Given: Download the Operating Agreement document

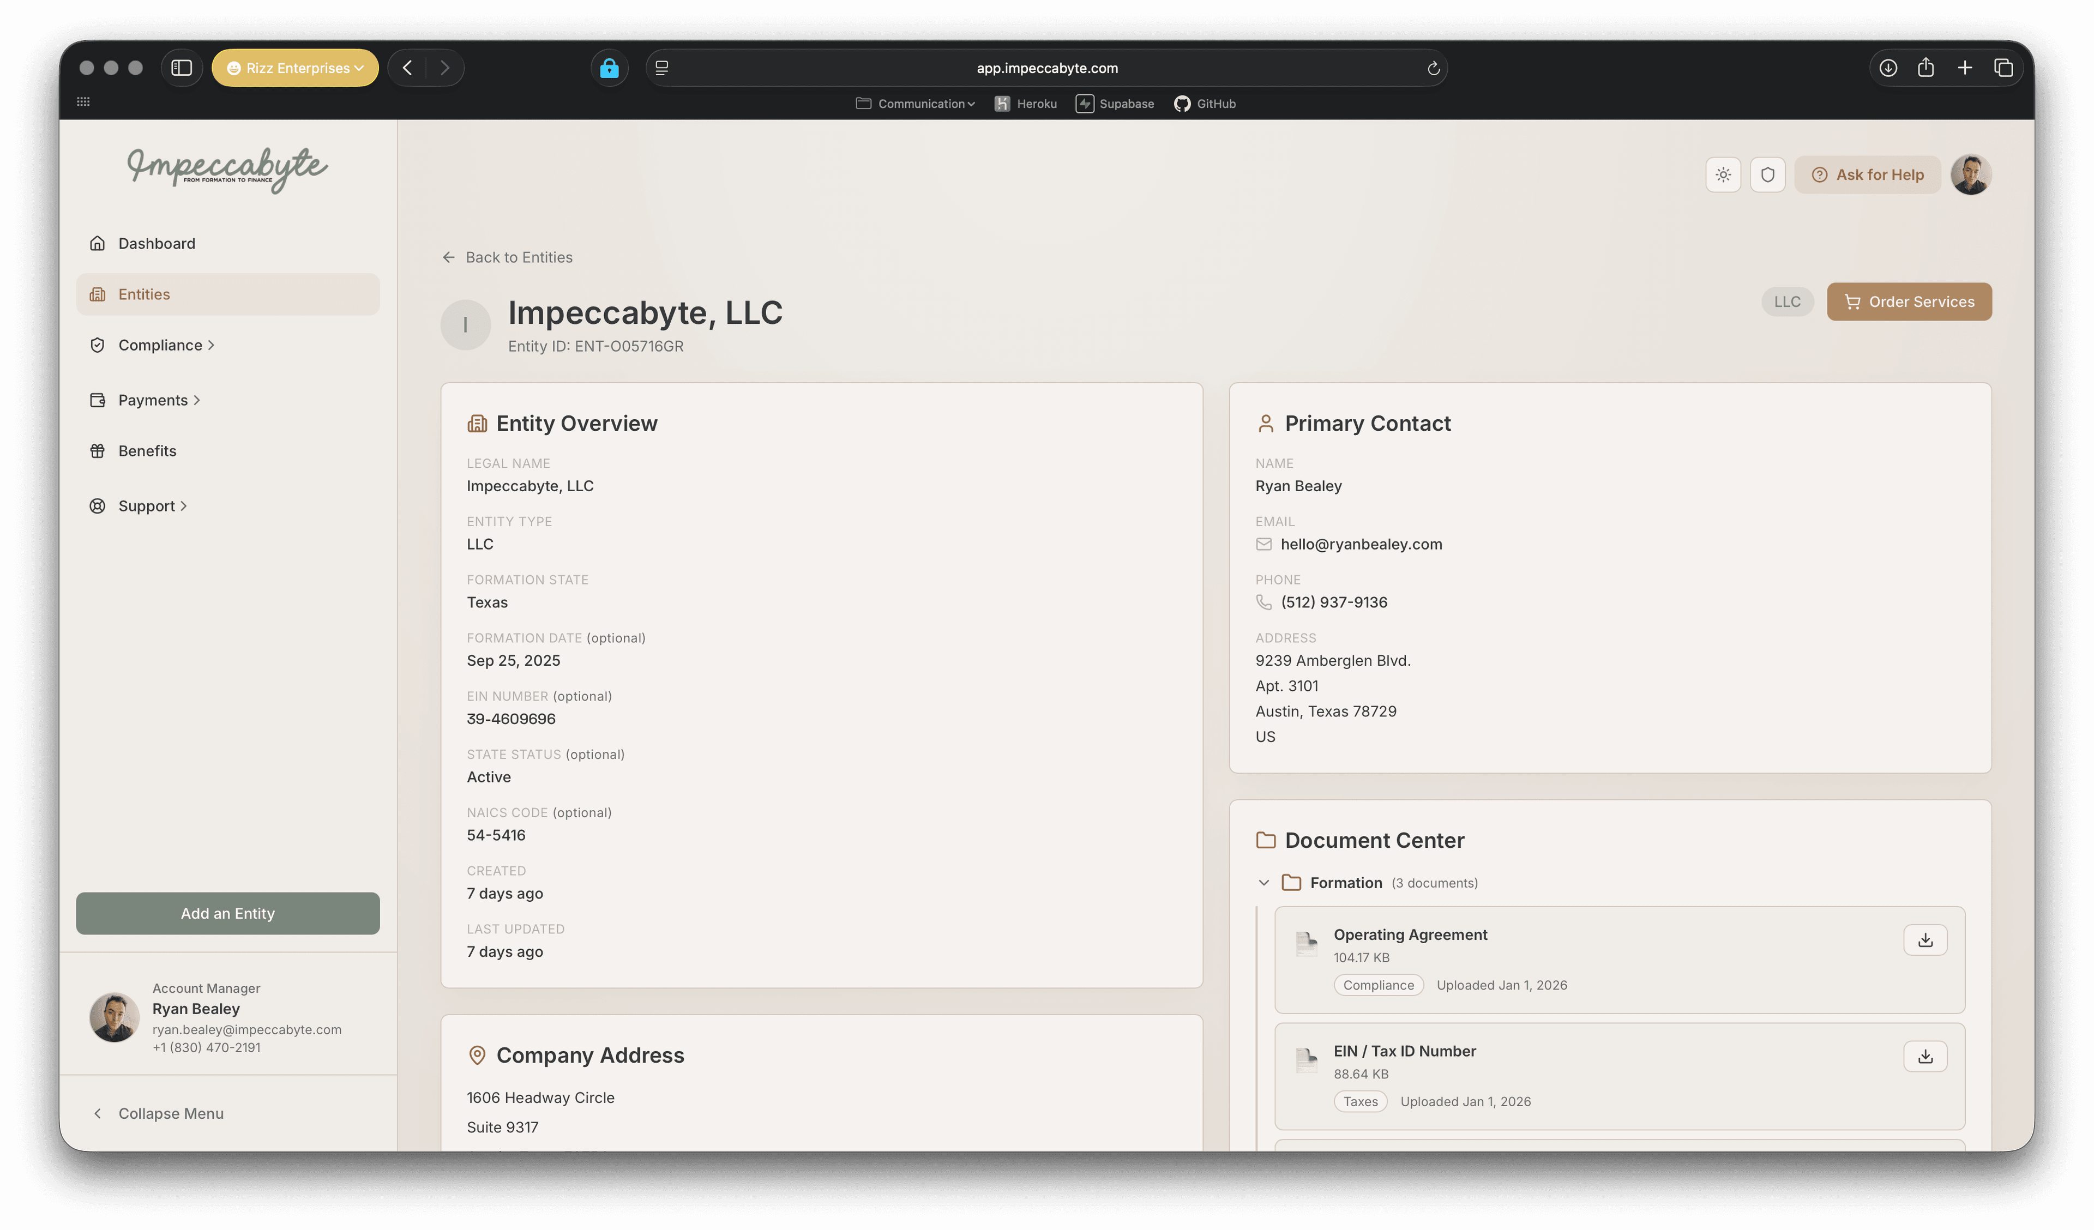Looking at the screenshot, I should click(x=1924, y=940).
